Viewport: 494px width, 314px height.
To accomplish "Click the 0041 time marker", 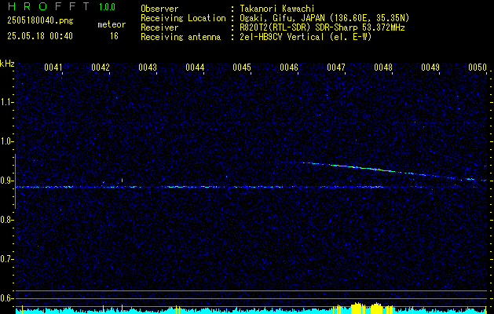I will [x=53, y=68].
